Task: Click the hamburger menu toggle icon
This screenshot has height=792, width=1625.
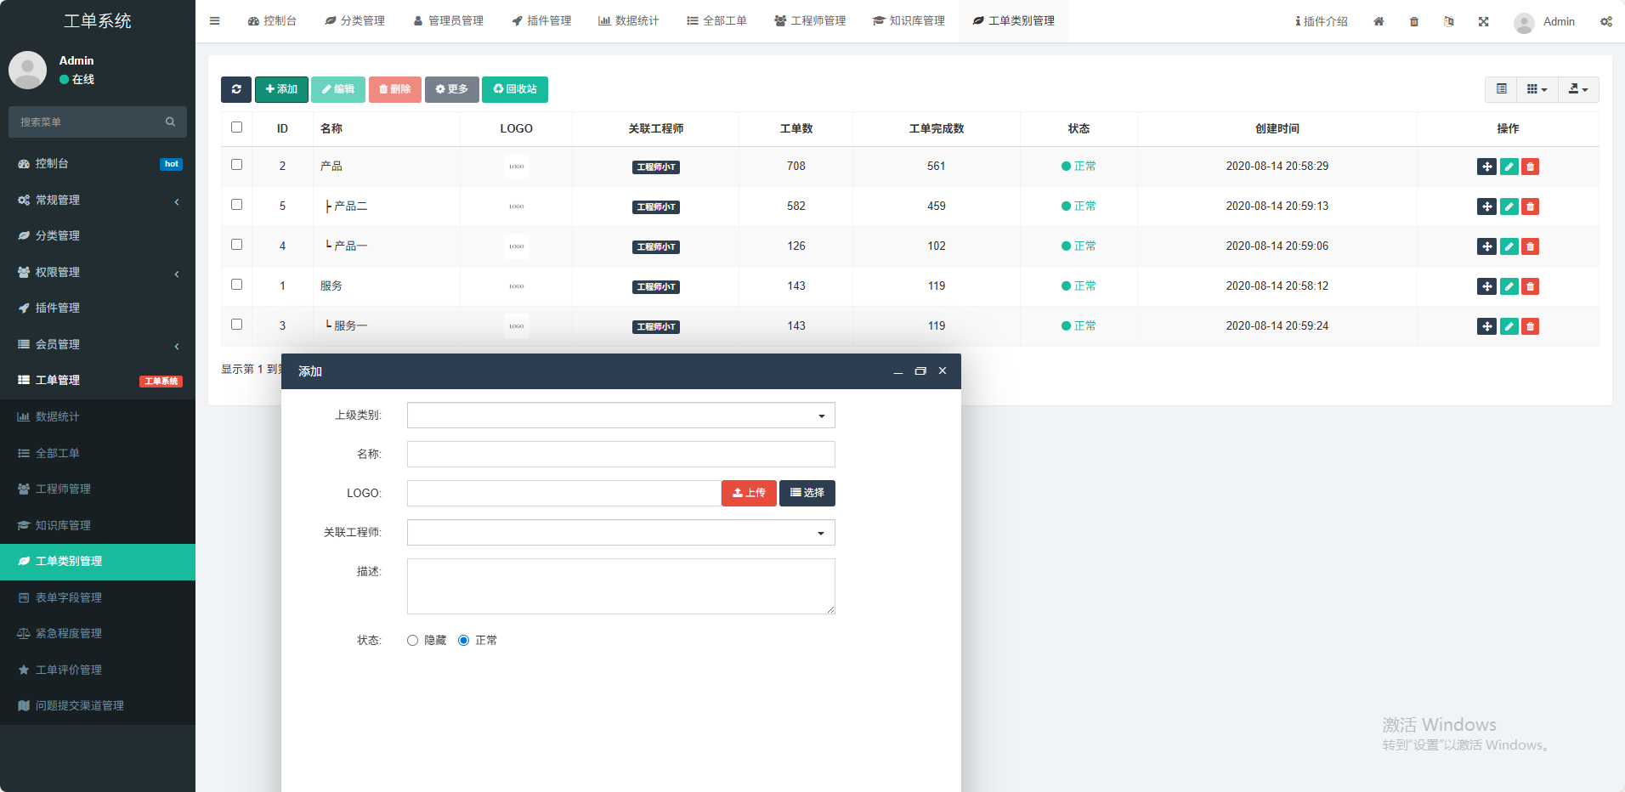Action: point(215,21)
